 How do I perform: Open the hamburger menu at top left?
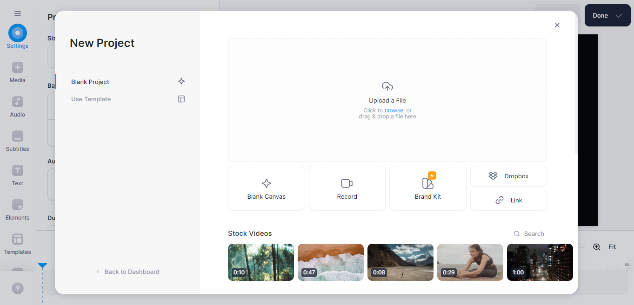pos(17,13)
